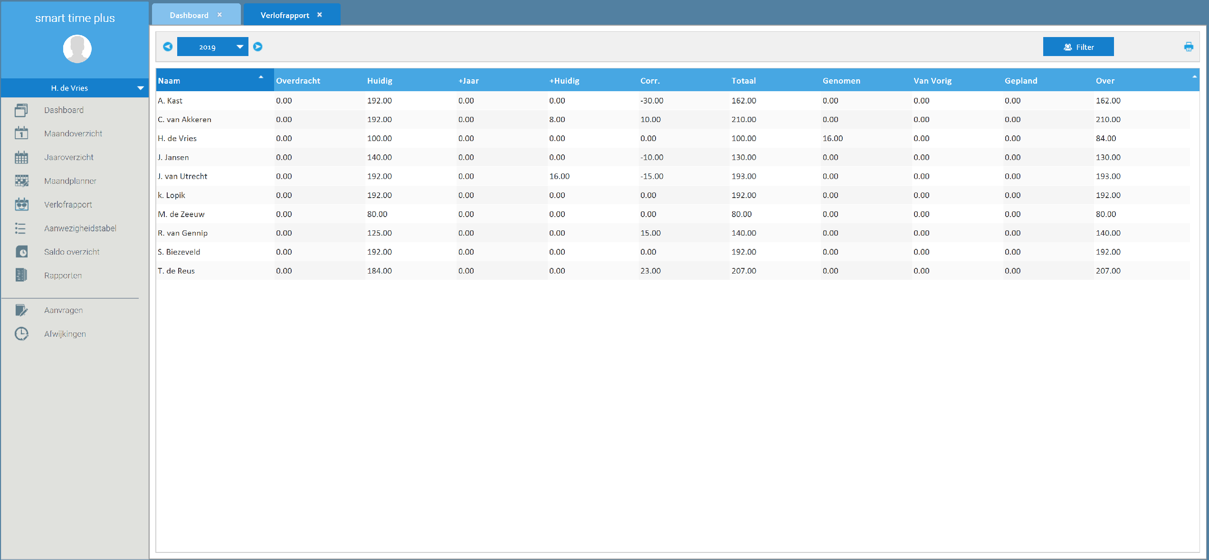Click the Rapporten document icon
This screenshot has width=1209, height=560.
21,275
